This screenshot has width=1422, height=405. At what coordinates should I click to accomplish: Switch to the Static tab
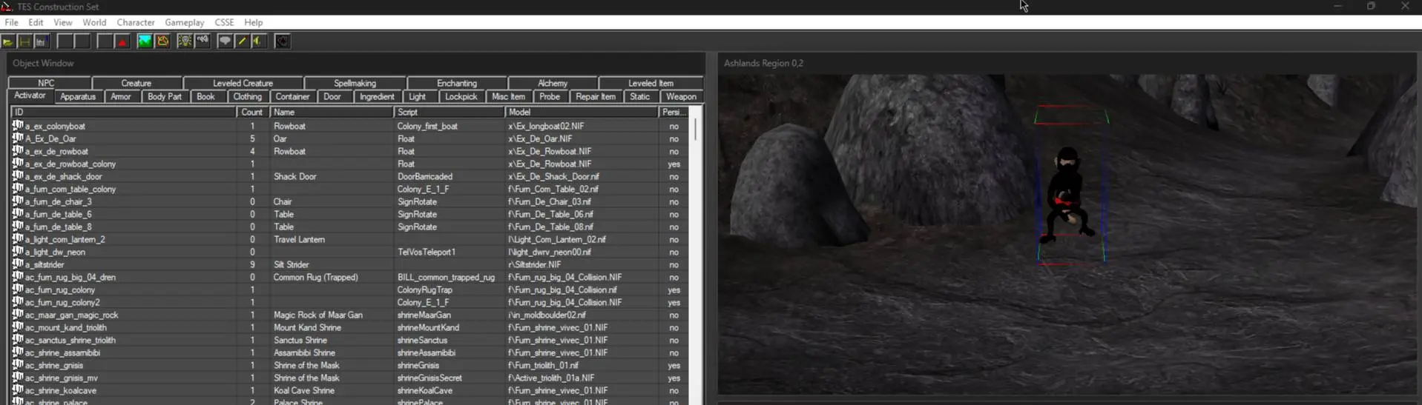coord(640,96)
